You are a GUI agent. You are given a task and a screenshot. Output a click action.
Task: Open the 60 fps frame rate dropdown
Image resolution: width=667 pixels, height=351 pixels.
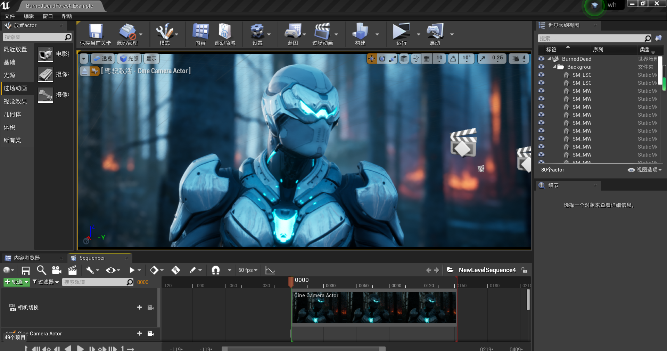point(248,270)
